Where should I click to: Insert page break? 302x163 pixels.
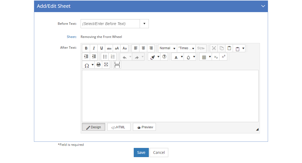click(117, 65)
